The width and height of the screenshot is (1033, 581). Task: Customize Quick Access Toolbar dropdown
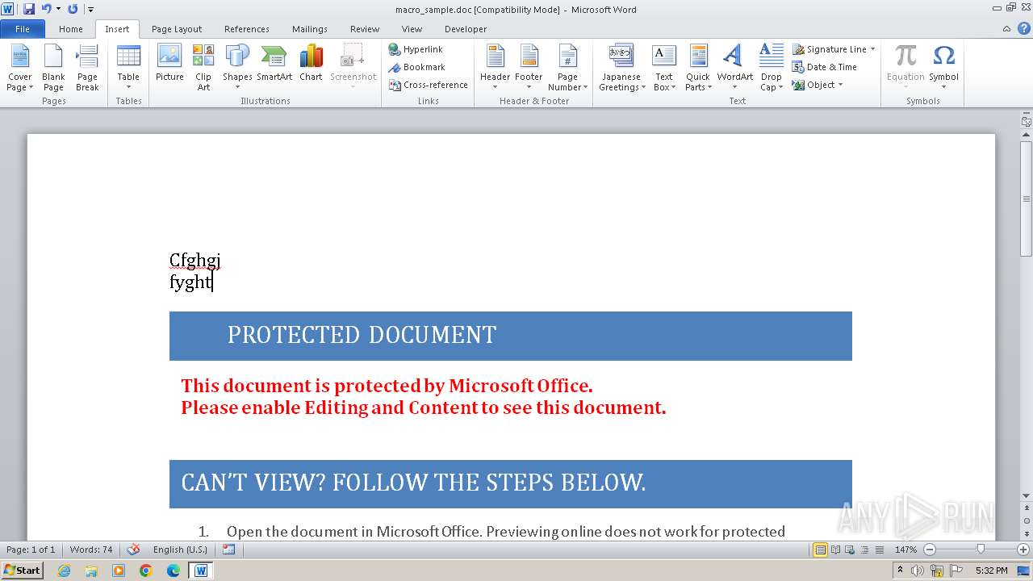coord(90,10)
